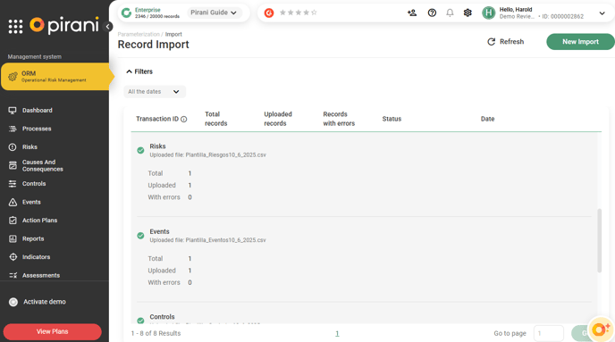Open Assessments in the sidebar

[x=41, y=275]
